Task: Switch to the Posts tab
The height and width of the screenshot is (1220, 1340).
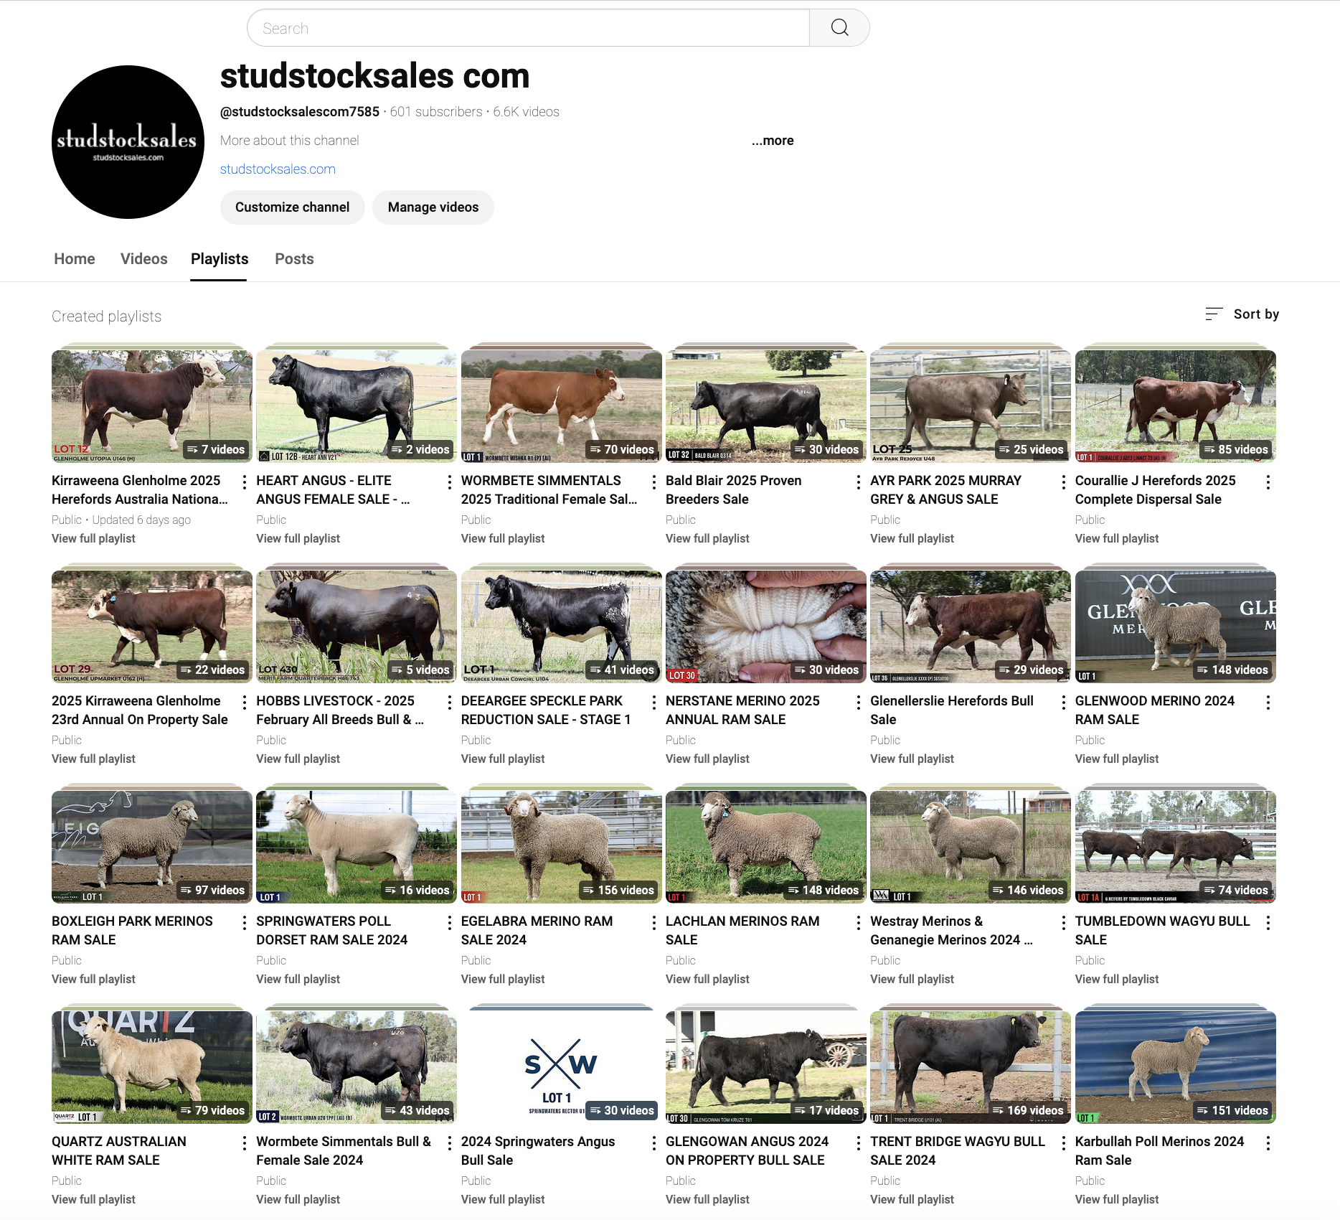Action: 294,259
